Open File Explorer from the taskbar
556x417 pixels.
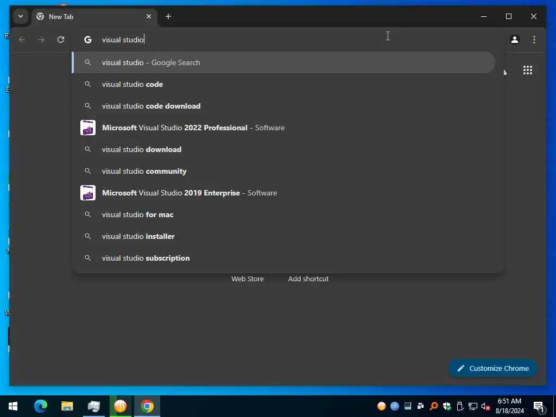point(67,406)
